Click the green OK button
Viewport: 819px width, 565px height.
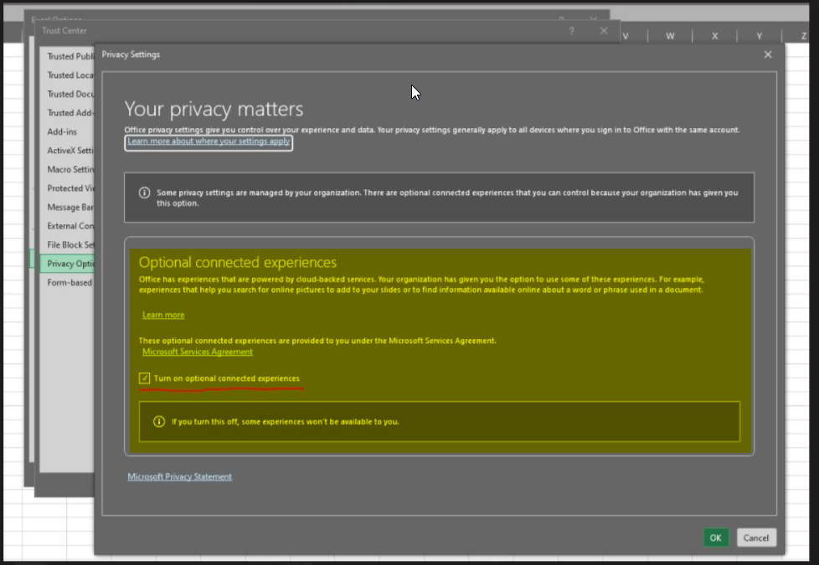pos(716,537)
